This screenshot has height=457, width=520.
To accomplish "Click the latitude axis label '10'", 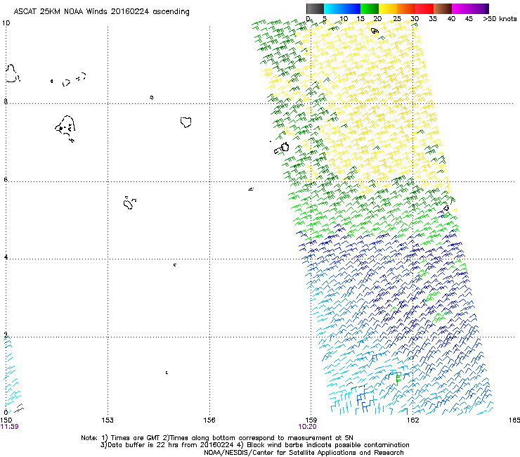I will [6, 23].
